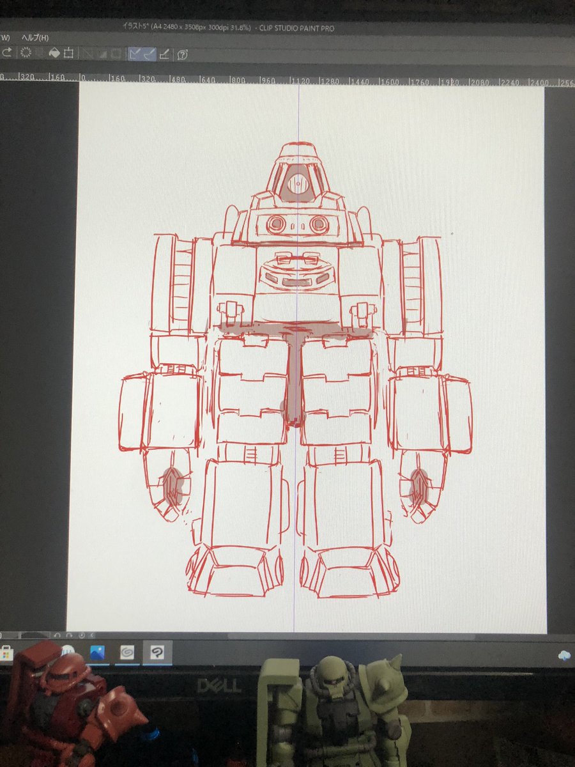Switch to CLIP STUDIO PAINT taskbar icon

(157, 653)
